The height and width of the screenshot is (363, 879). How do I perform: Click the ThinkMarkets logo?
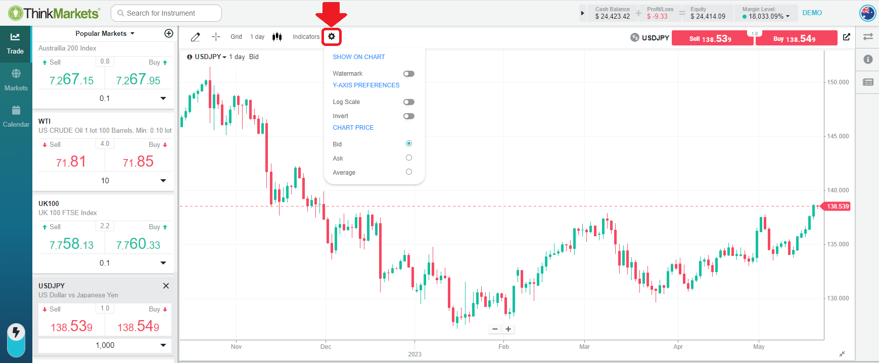pyautogui.click(x=54, y=13)
